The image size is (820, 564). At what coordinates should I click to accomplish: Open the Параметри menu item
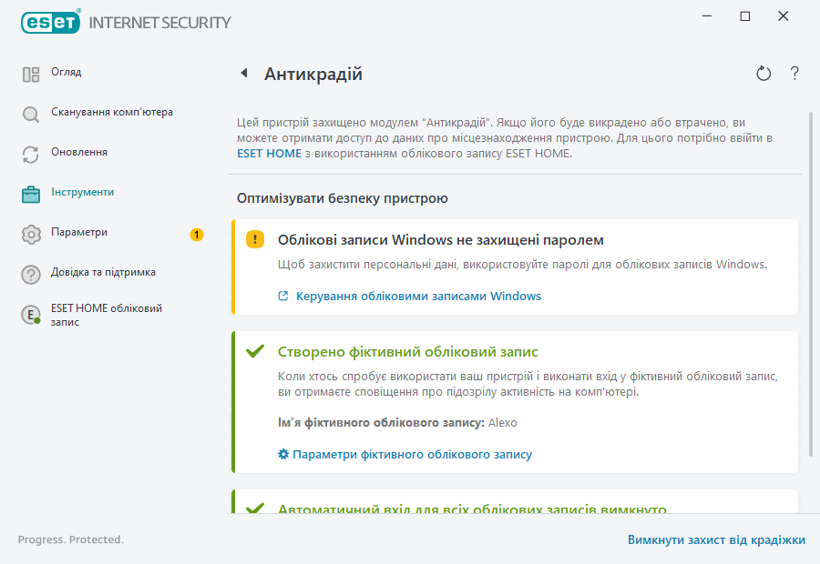pos(79,233)
